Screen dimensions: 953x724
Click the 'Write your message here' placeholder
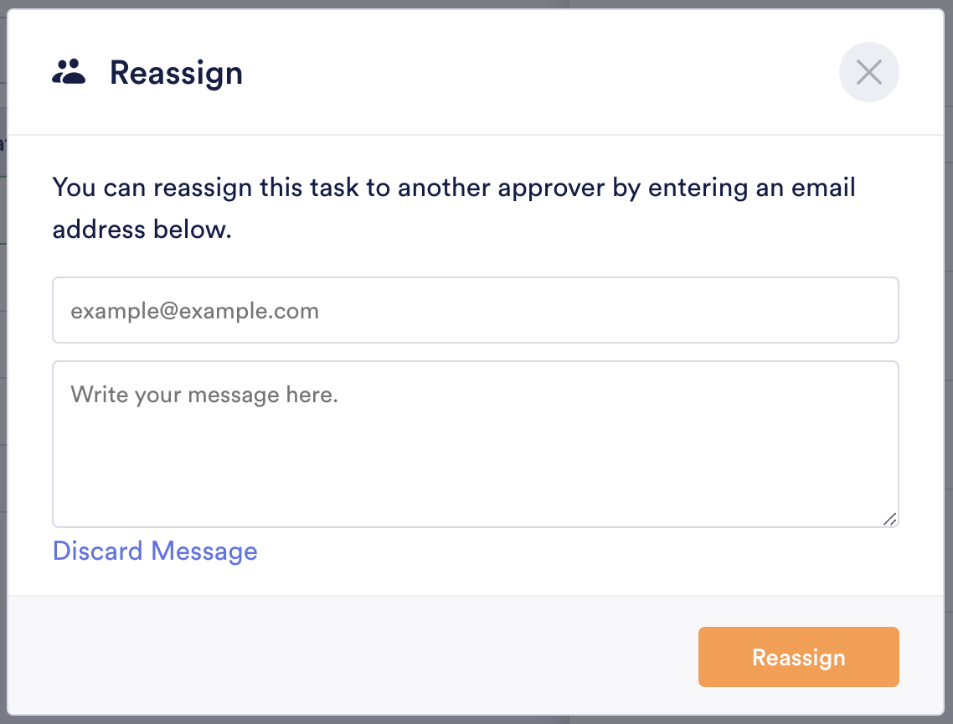[x=203, y=394]
